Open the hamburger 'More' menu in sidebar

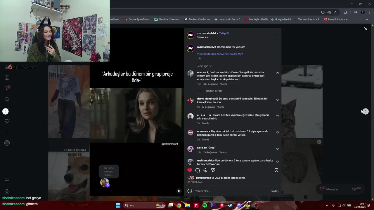7,181
